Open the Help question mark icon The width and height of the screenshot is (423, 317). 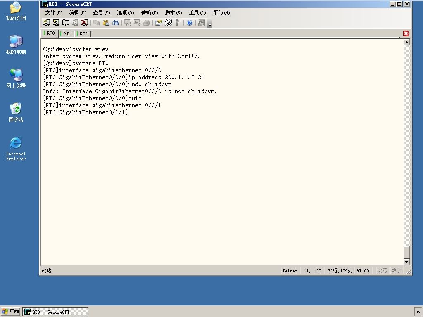tap(190, 23)
